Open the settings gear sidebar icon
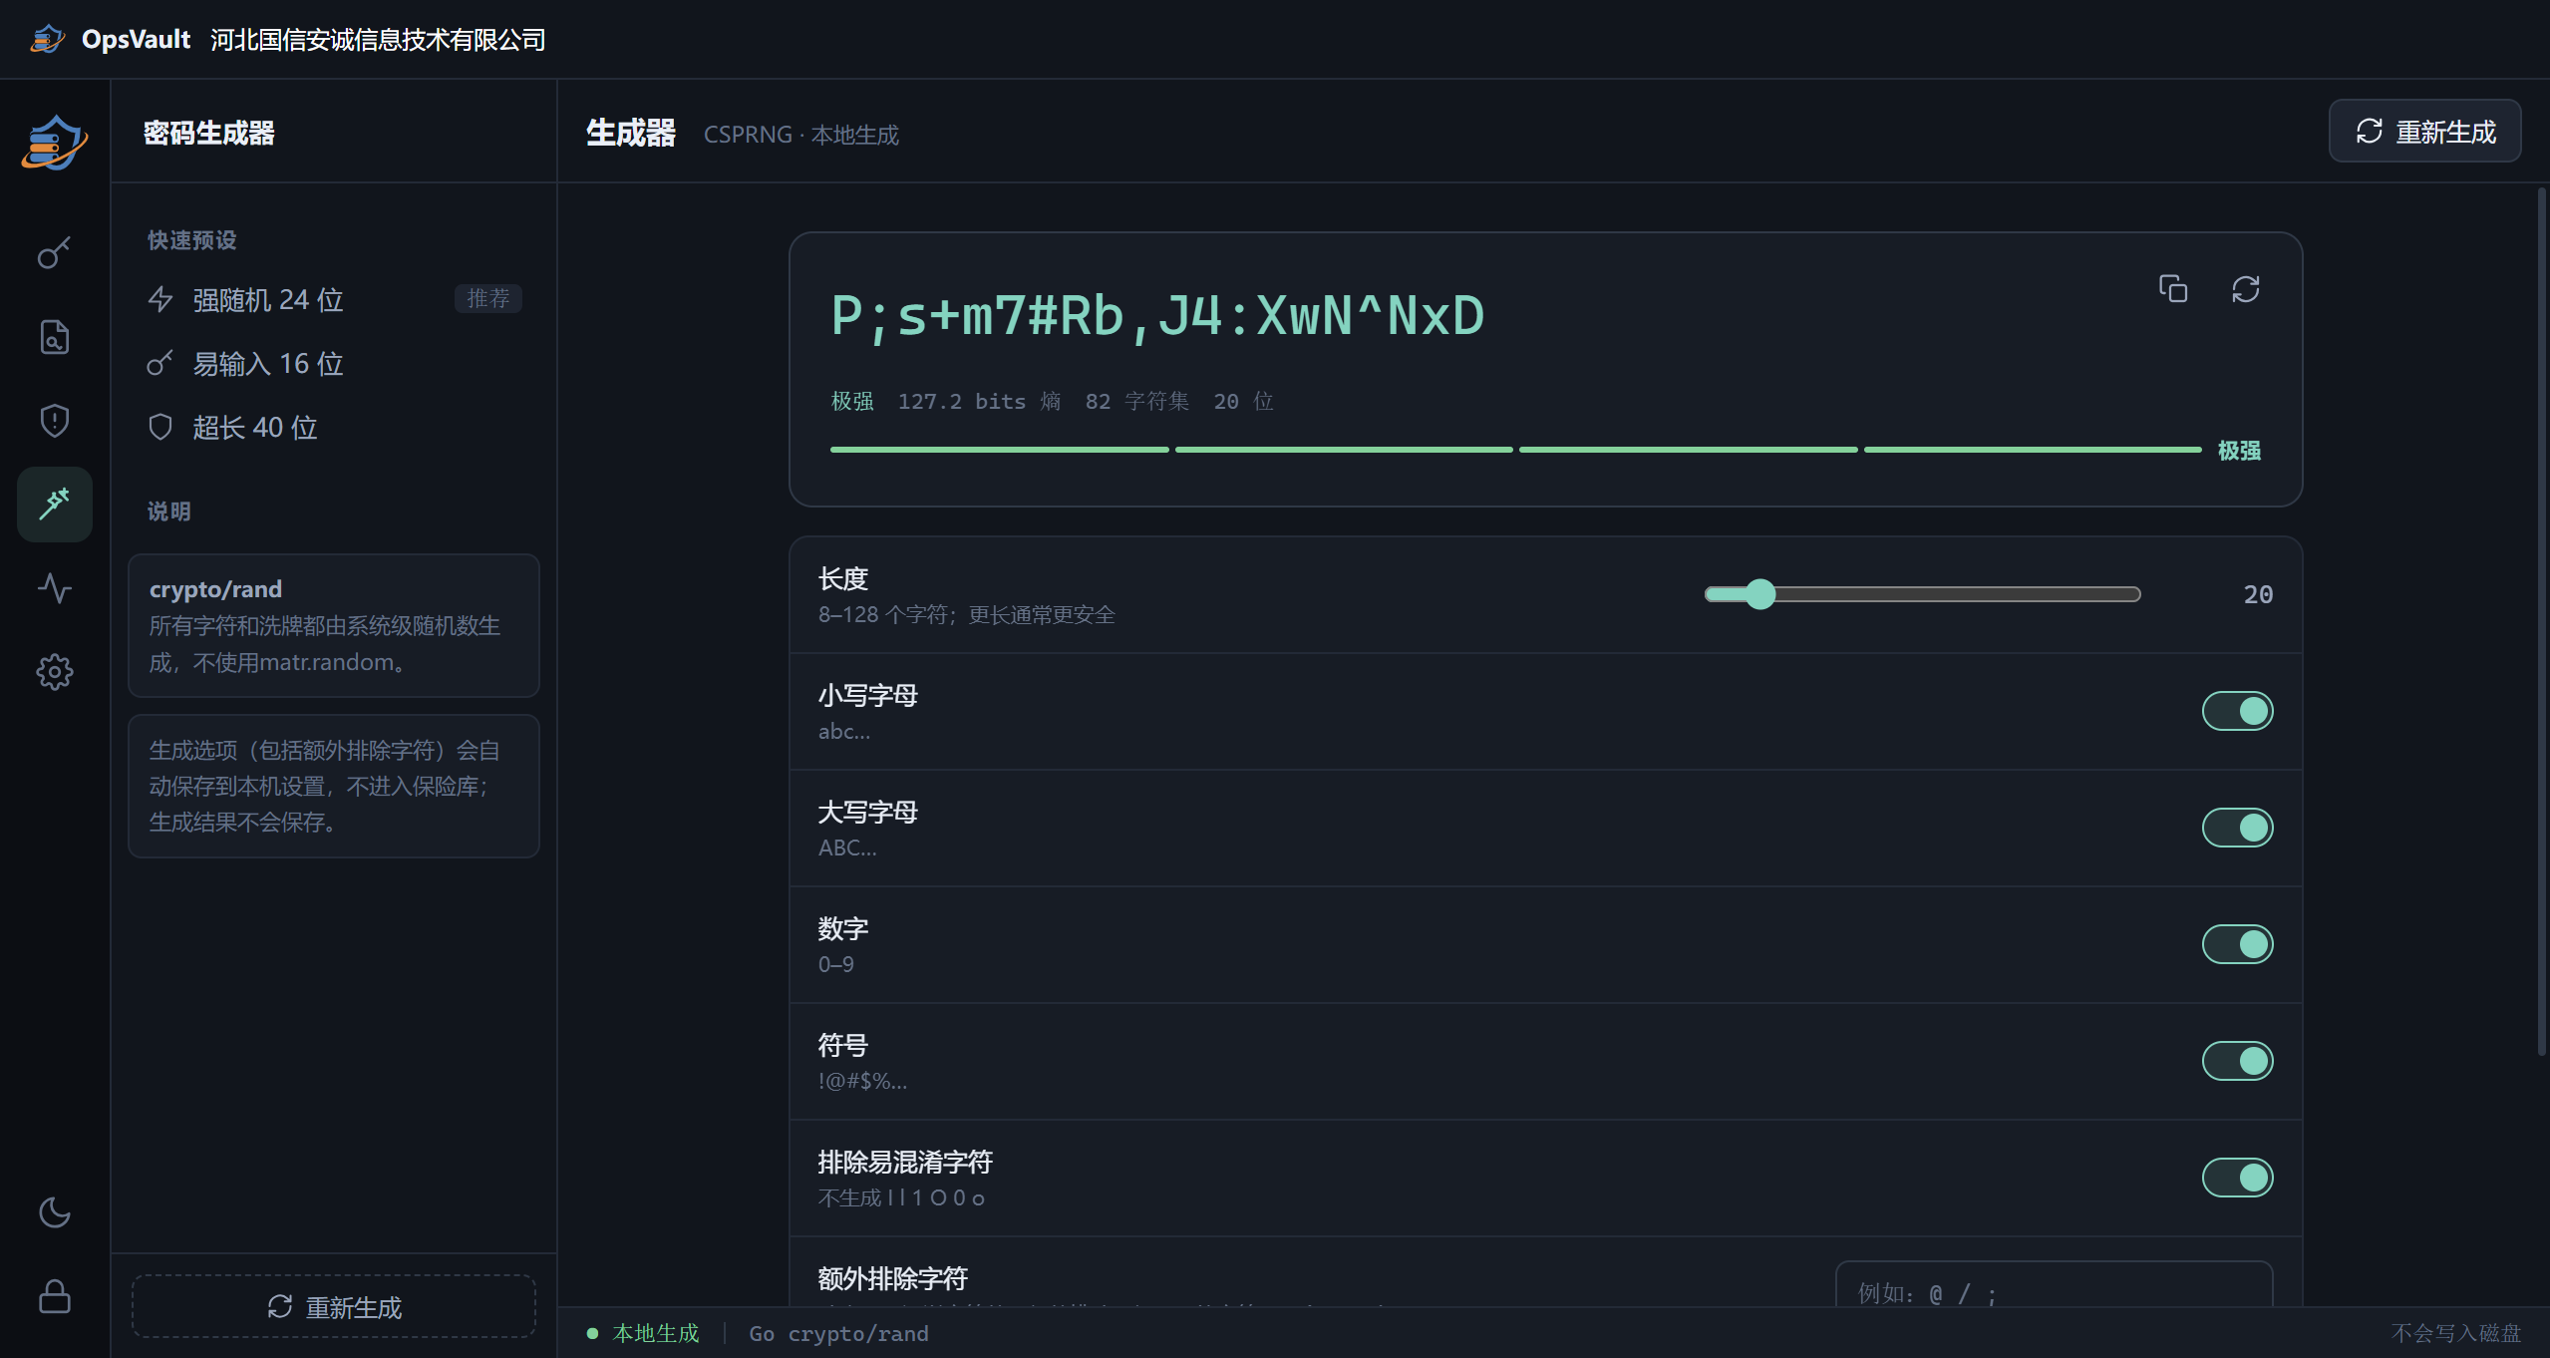This screenshot has width=2550, height=1358. [55, 672]
